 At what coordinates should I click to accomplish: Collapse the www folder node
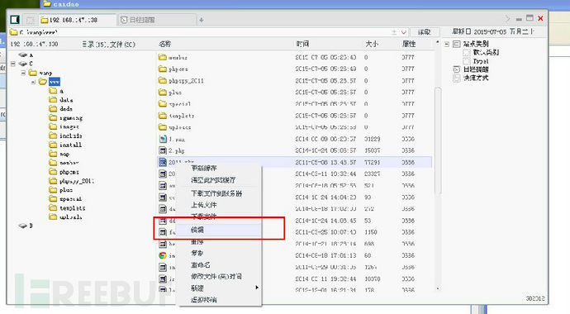pos(33,82)
